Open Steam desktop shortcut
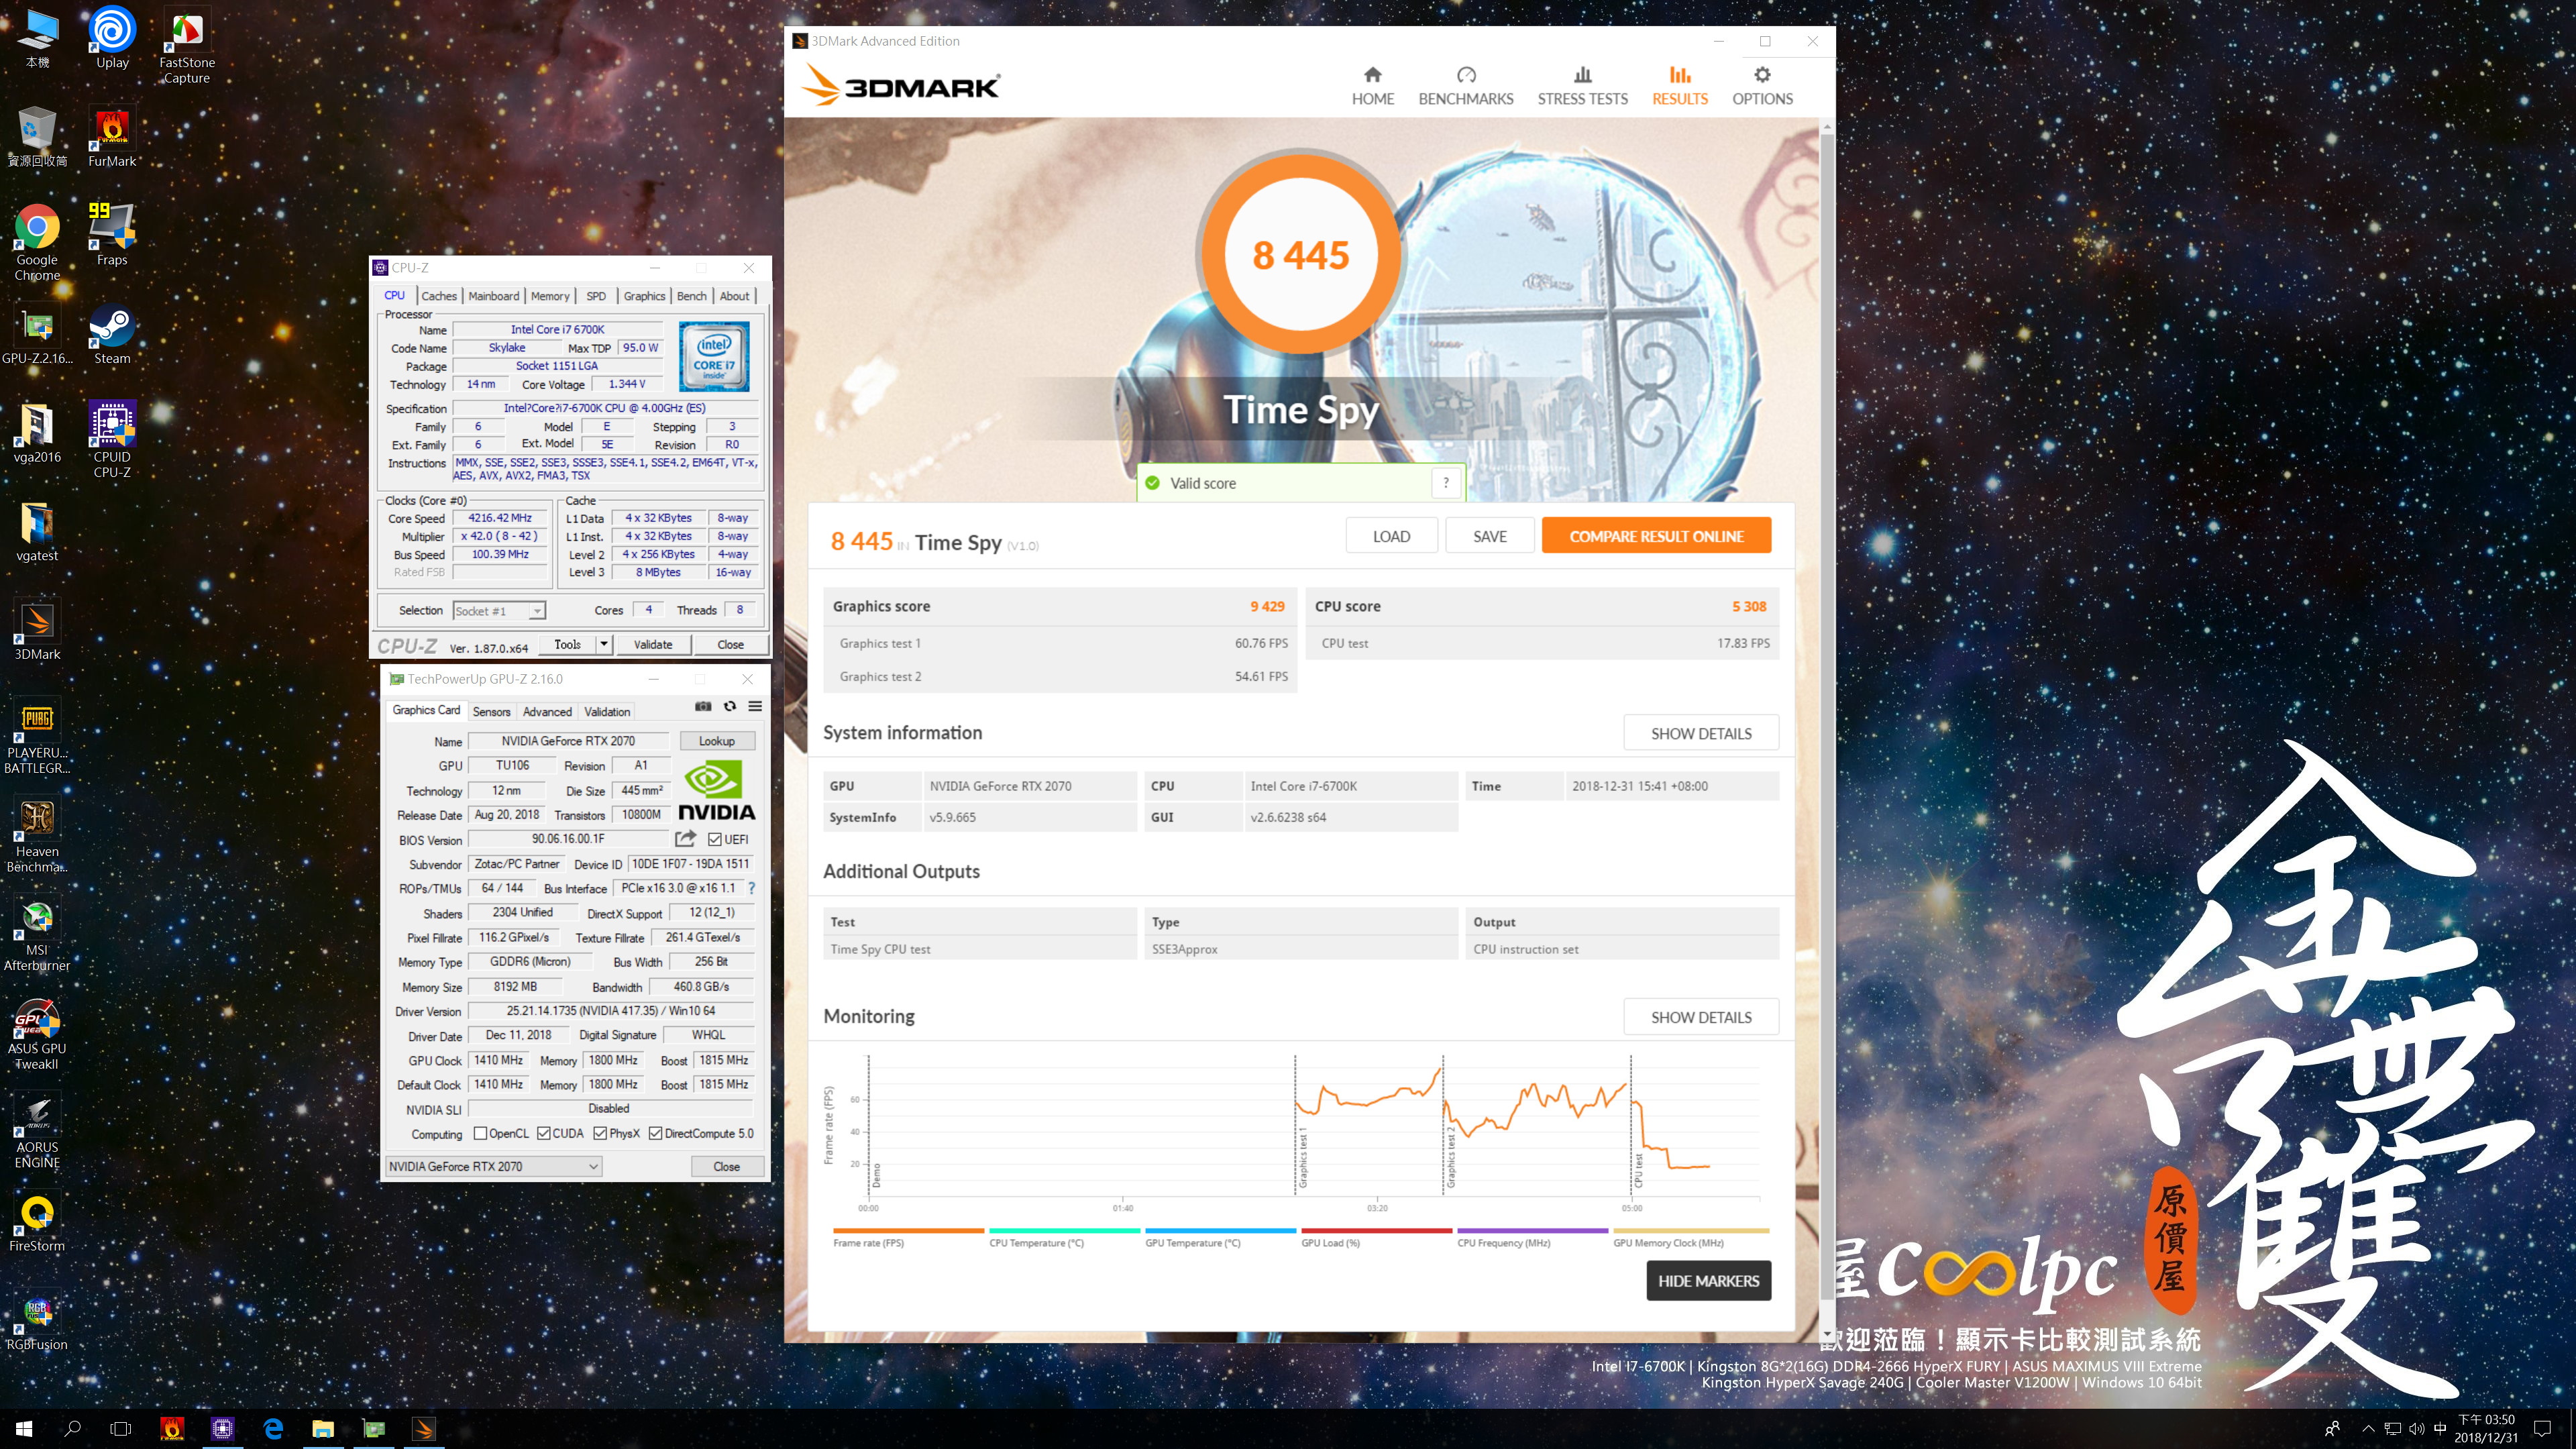The width and height of the screenshot is (2576, 1449). pyautogui.click(x=112, y=334)
